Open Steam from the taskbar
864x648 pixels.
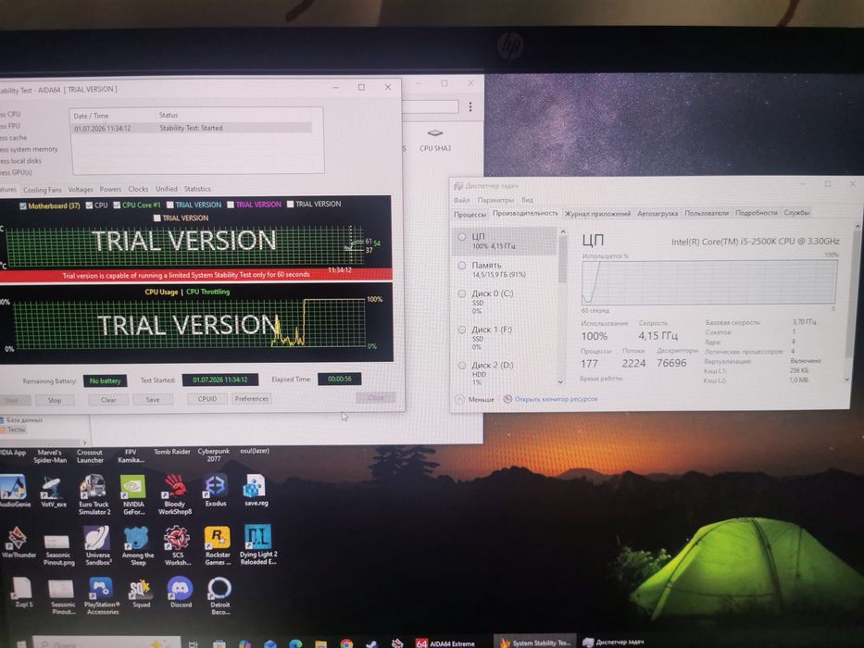[372, 643]
